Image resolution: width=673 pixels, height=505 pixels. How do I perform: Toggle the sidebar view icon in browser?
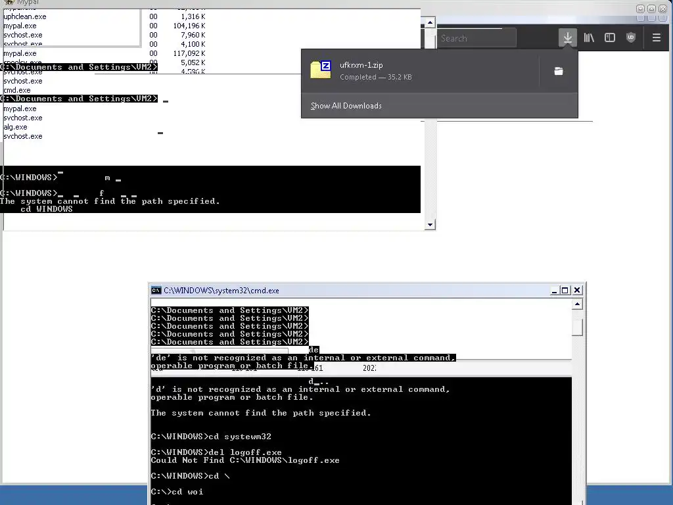(x=609, y=37)
